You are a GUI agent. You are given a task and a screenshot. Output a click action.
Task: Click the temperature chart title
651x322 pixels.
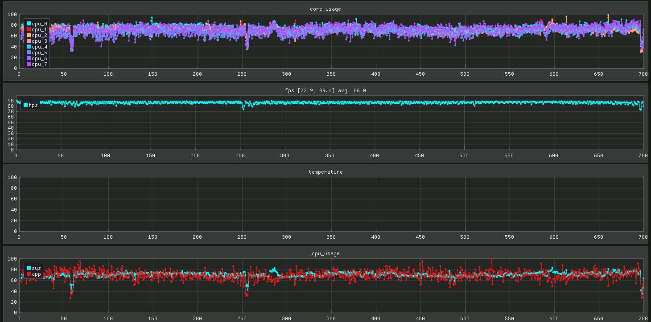tap(325, 172)
